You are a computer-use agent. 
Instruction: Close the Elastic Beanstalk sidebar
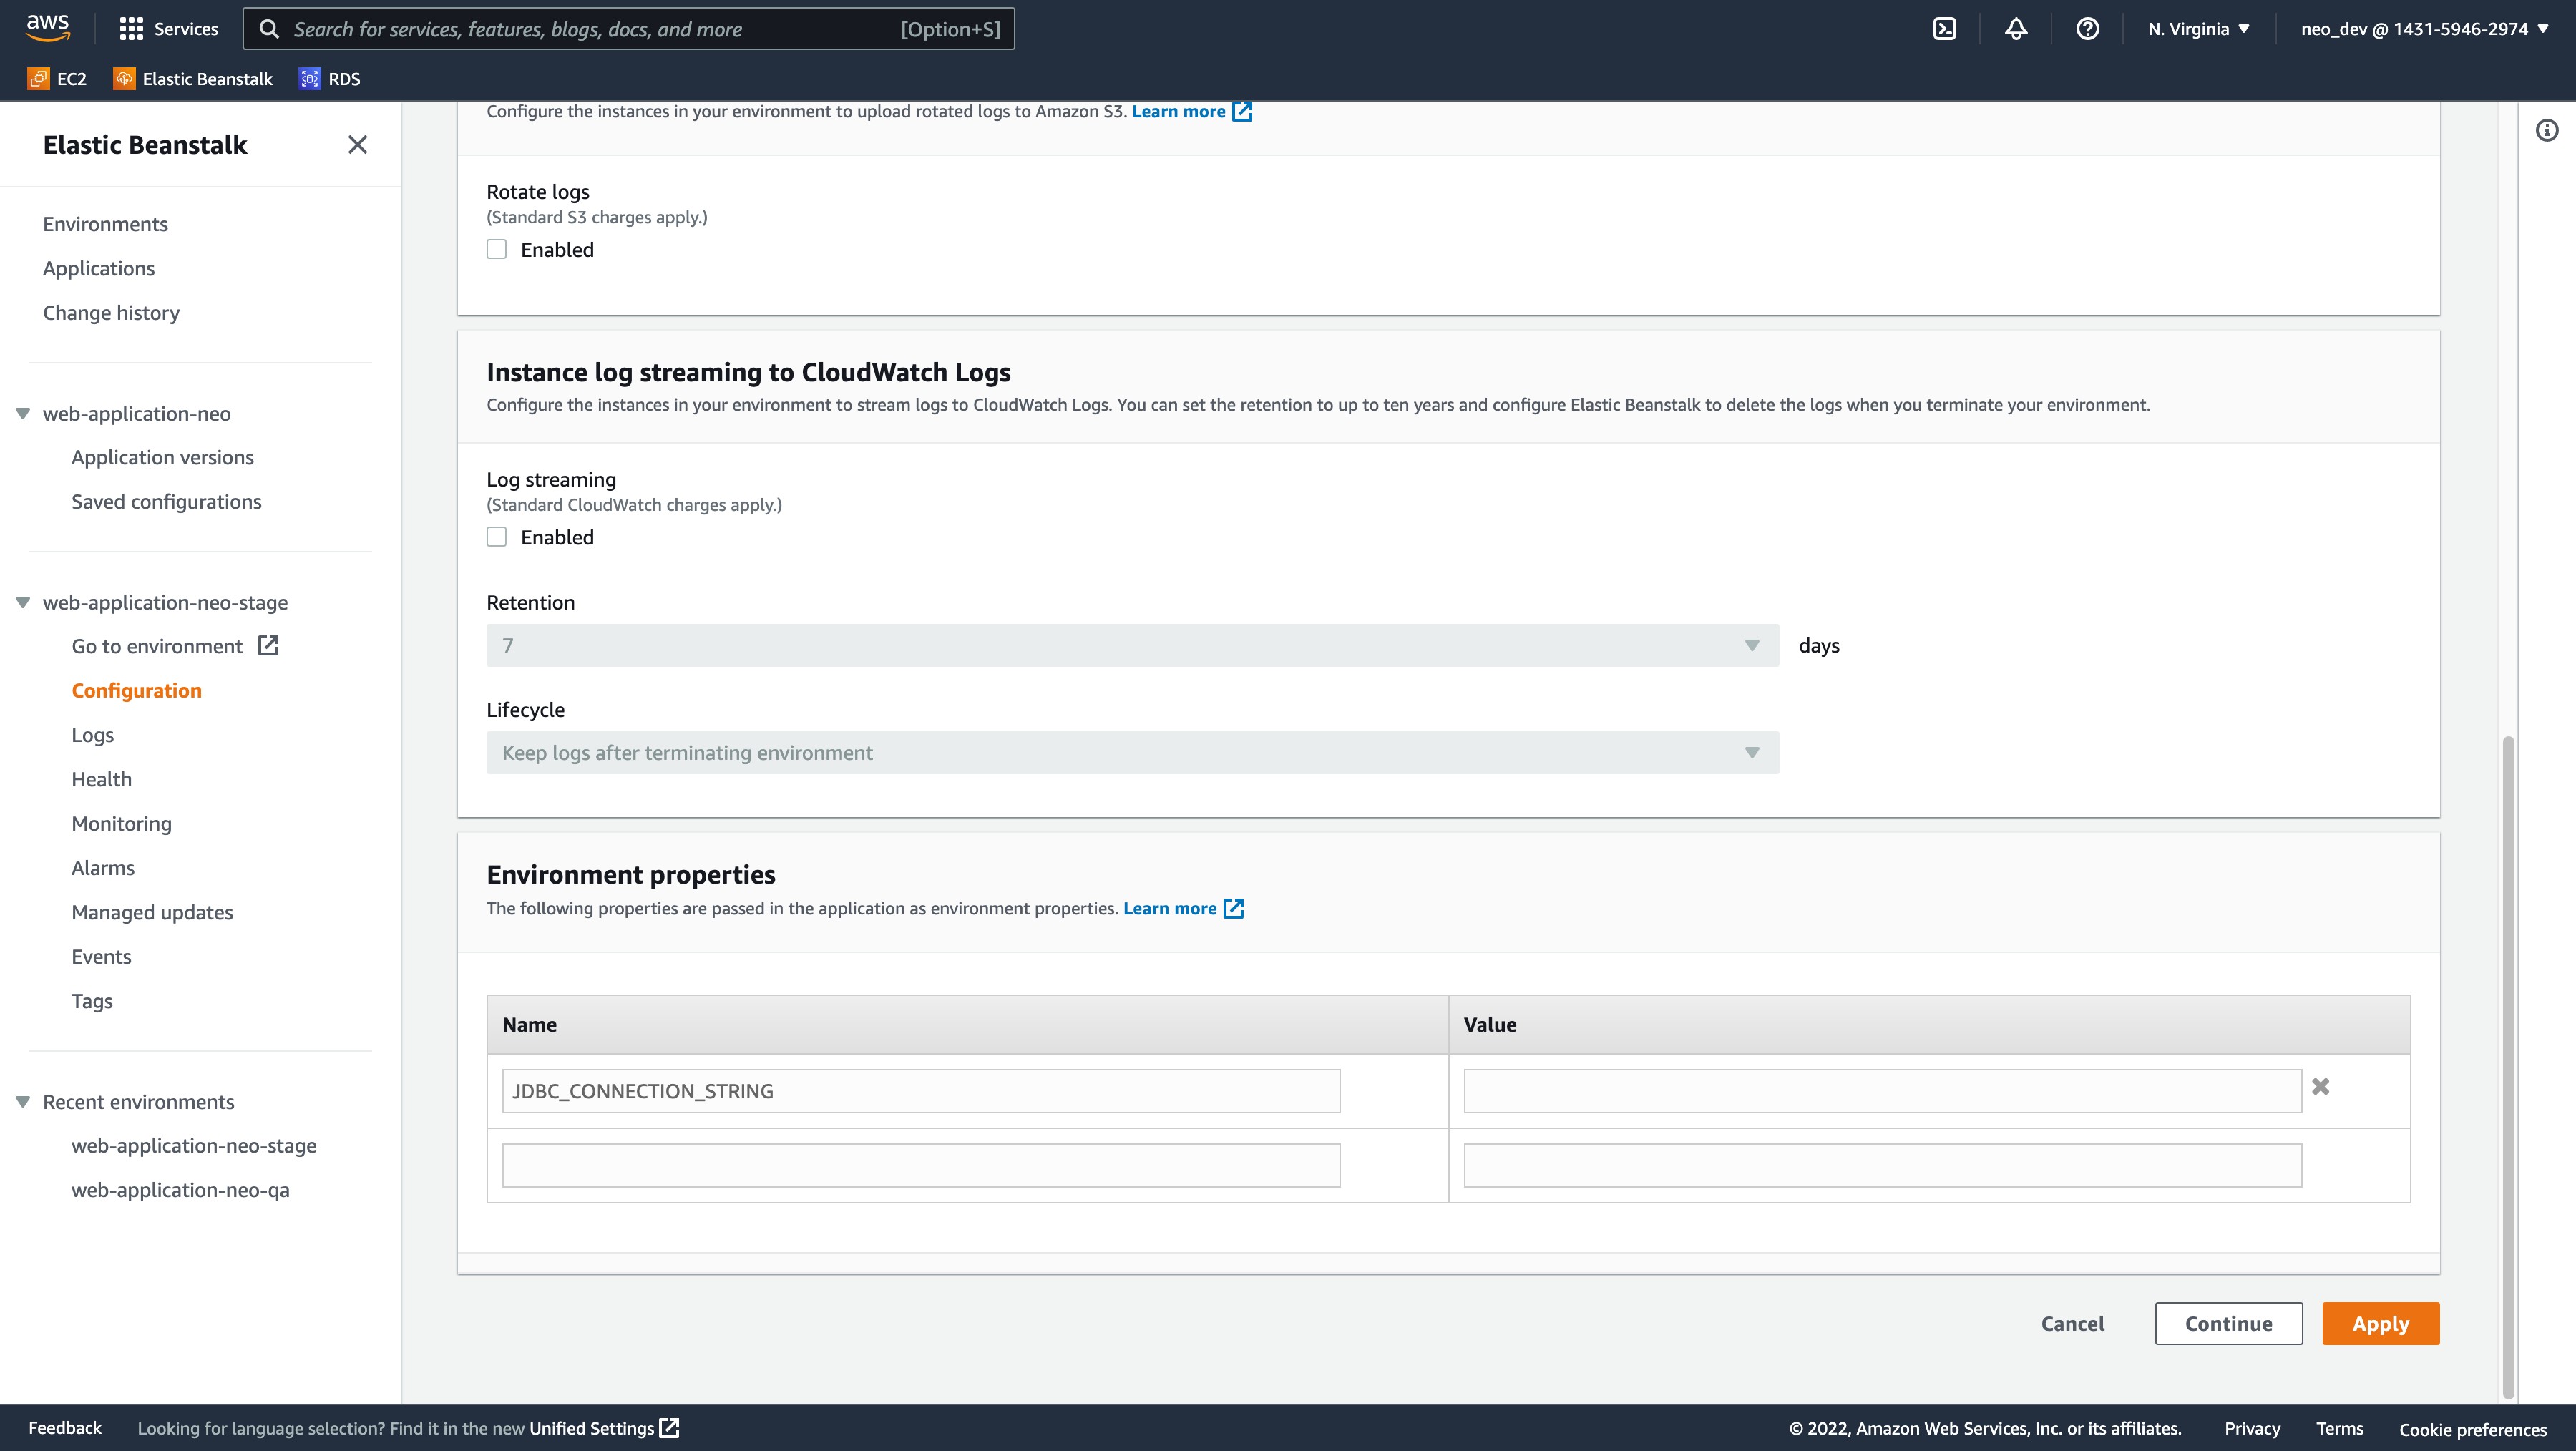point(357,145)
